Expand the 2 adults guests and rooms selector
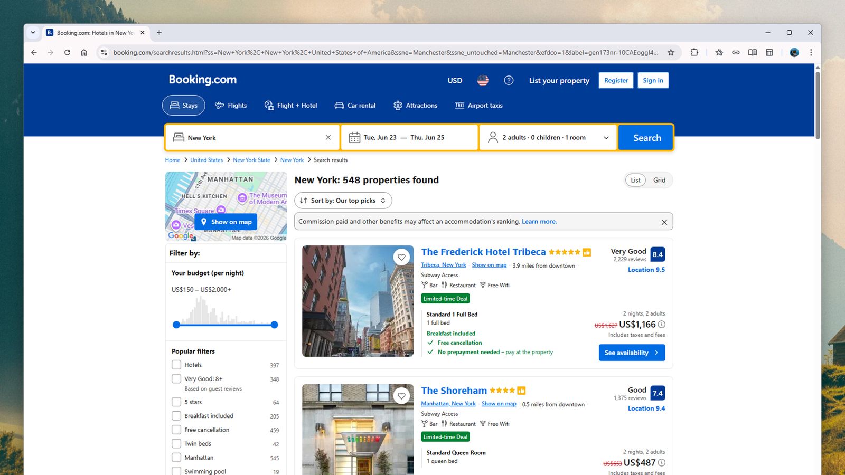 pyautogui.click(x=548, y=137)
